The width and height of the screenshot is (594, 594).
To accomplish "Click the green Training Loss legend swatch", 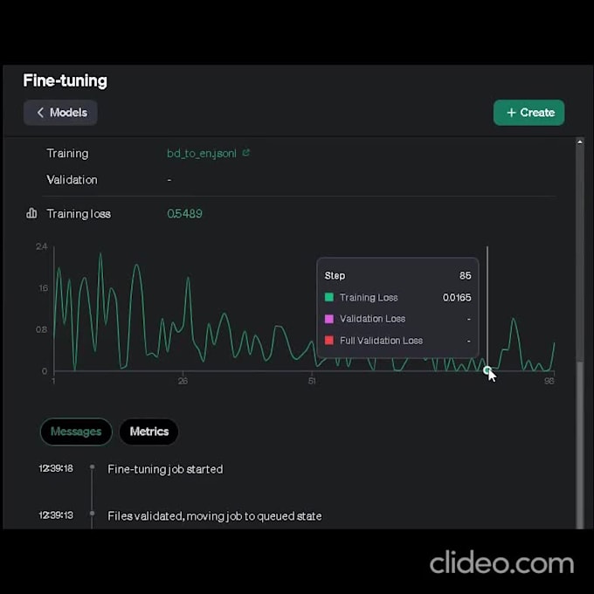I will point(329,298).
